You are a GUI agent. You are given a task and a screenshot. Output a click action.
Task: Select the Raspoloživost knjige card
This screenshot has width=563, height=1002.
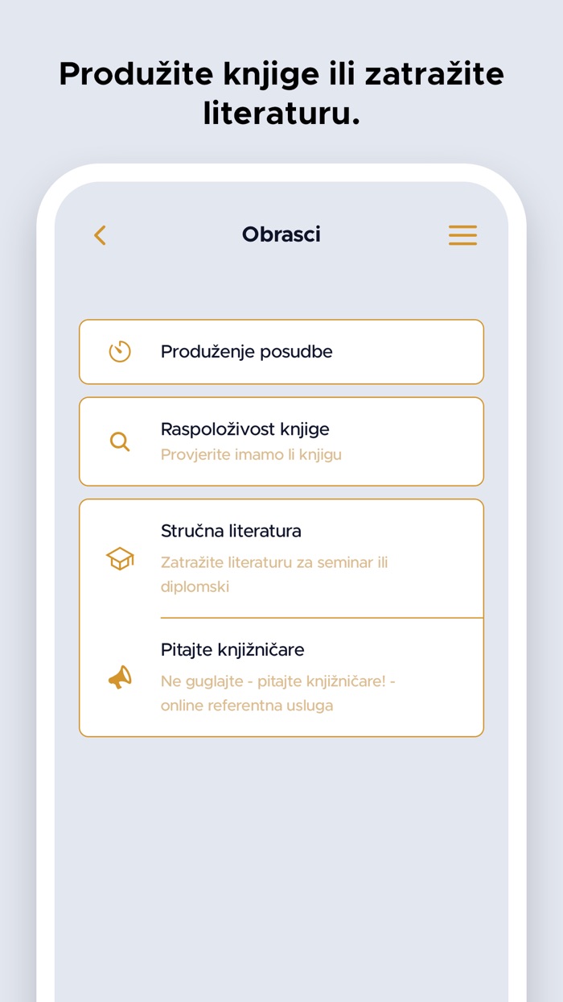point(281,441)
